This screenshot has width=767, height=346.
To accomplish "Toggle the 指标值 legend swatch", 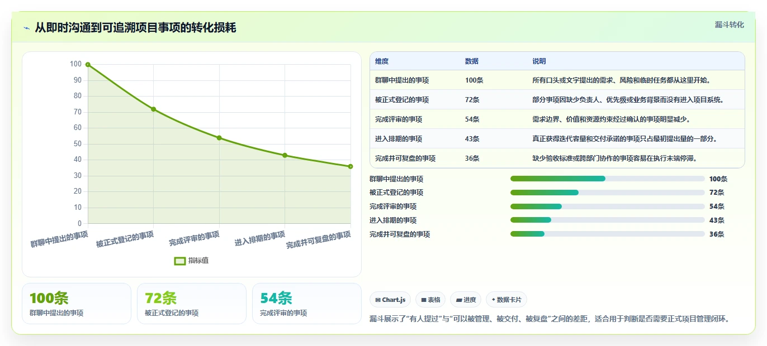I will (179, 261).
